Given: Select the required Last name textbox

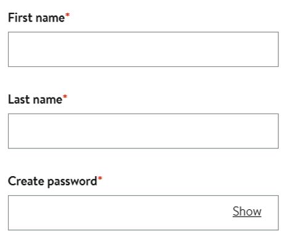Looking at the screenshot, I should 143,131.
